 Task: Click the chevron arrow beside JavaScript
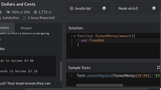(x=104, y=8)
